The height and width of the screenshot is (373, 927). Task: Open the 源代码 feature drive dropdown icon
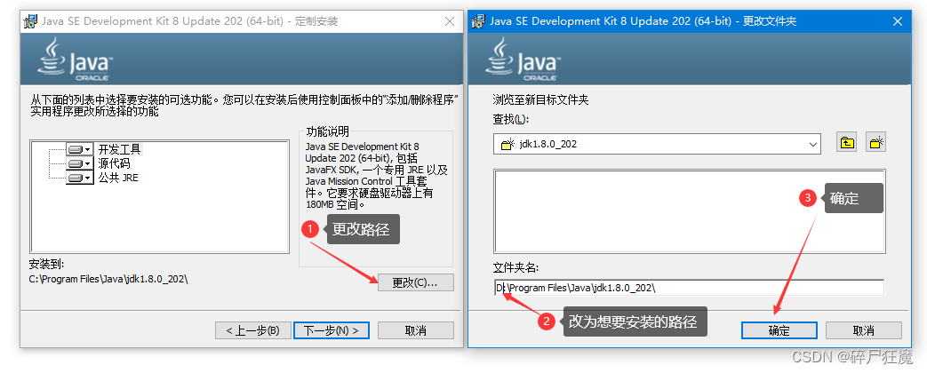click(x=80, y=163)
